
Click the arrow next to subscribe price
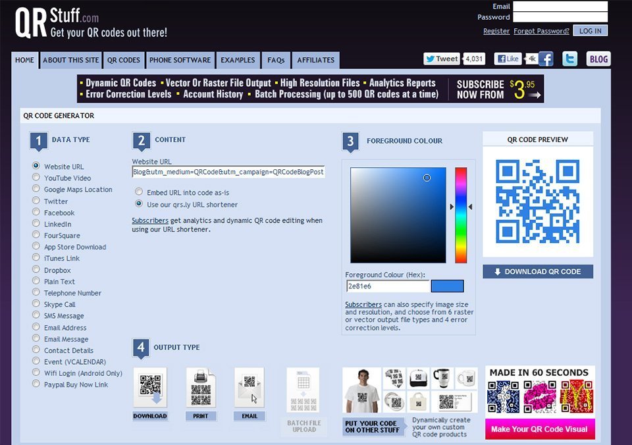pos(535,95)
